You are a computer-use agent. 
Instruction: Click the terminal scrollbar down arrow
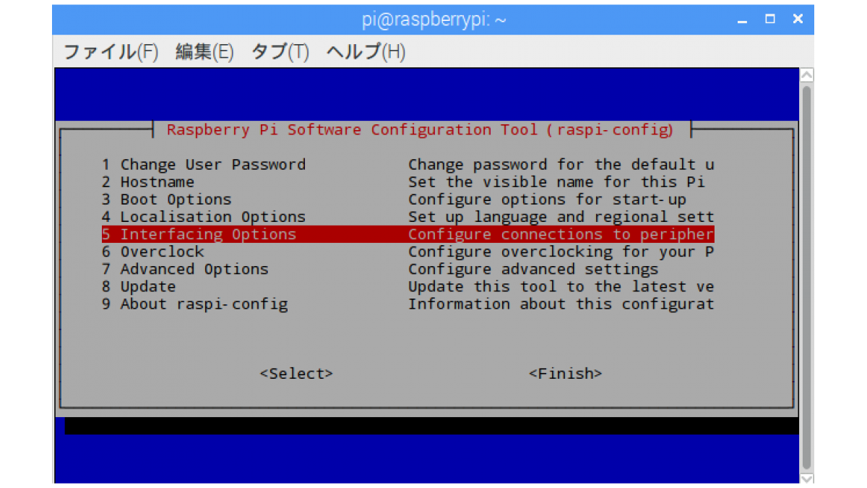[x=807, y=478]
